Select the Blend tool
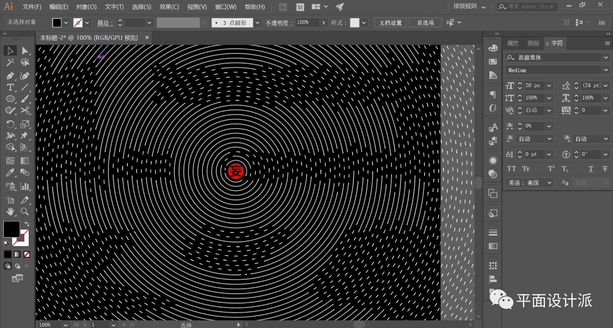The height and width of the screenshot is (328, 613). pyautogui.click(x=25, y=173)
